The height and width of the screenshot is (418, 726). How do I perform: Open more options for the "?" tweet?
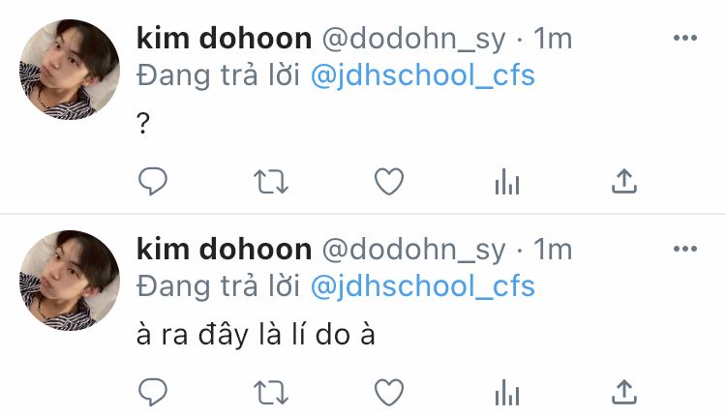pos(685,38)
